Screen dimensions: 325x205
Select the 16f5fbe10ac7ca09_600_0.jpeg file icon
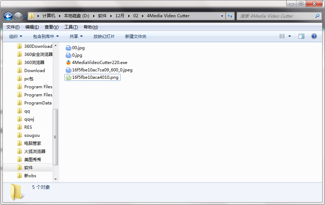click(x=68, y=70)
